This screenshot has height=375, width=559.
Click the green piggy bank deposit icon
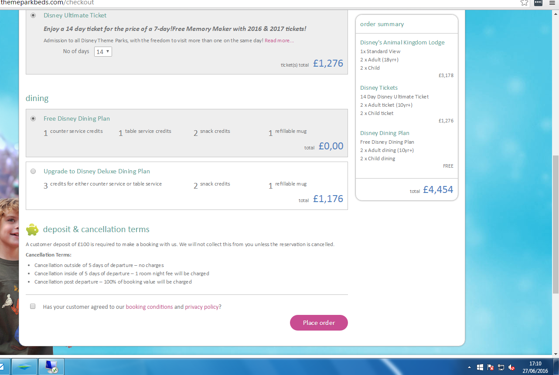tap(32, 229)
